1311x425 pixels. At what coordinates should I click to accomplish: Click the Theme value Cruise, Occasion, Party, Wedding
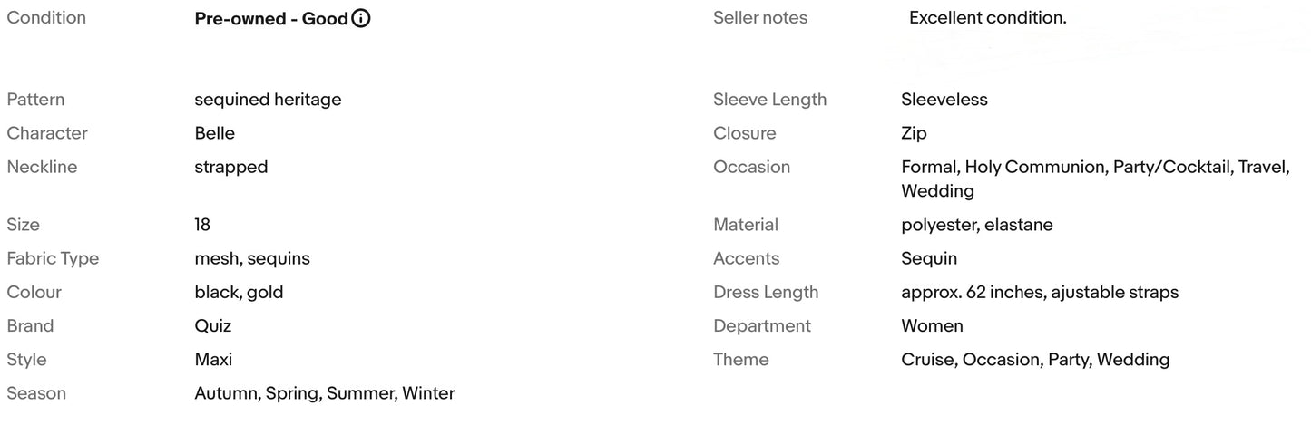click(x=1035, y=360)
